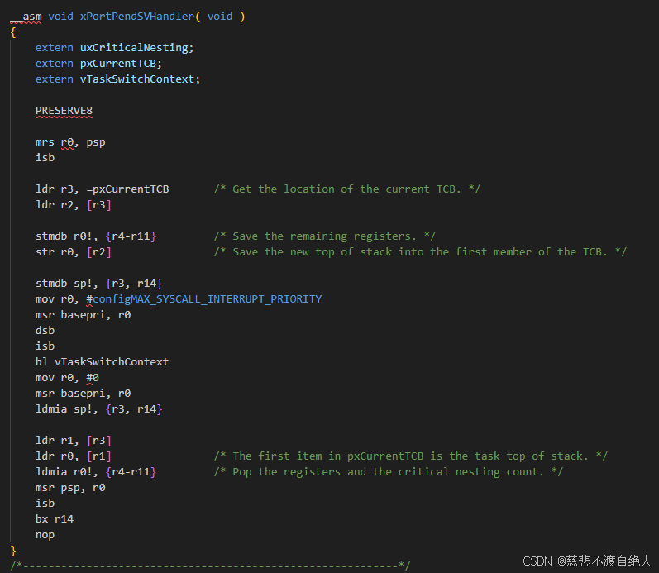The width and height of the screenshot is (659, 573).
Task: Click the line 'mov r0, #0'
Action: tap(67, 378)
